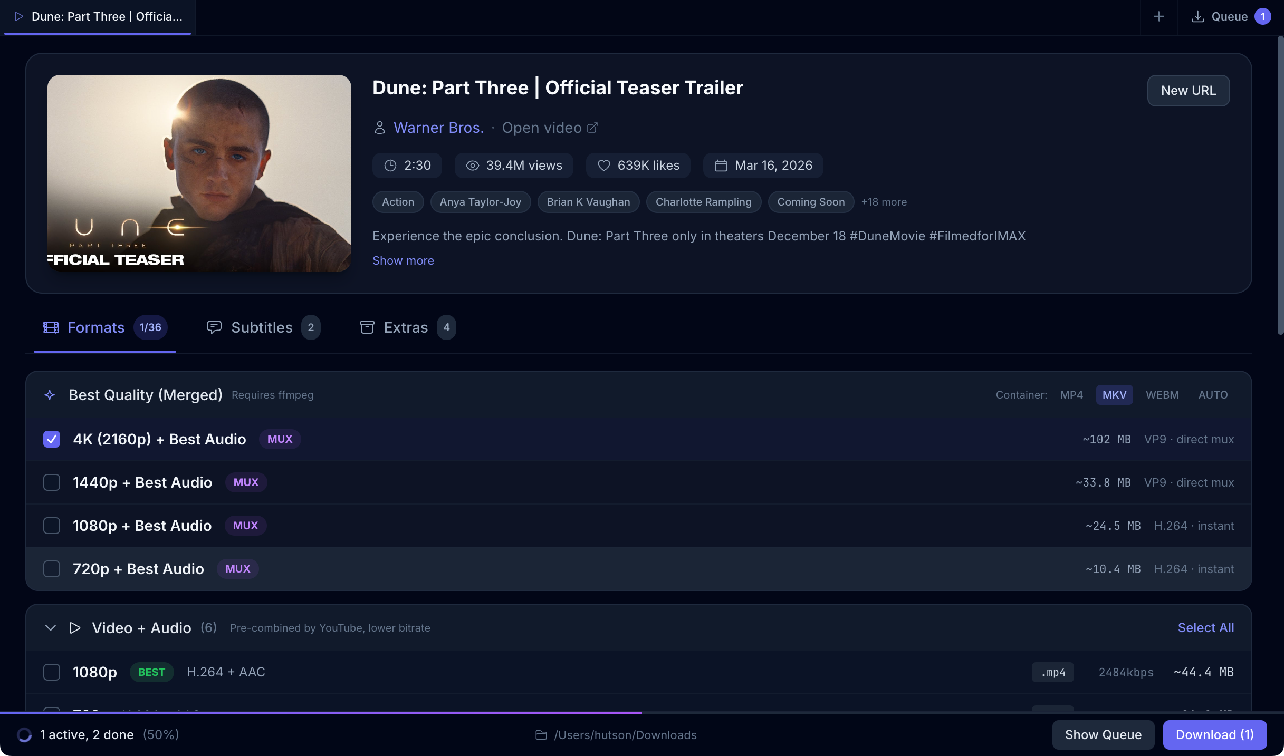
Task: Open the Warner Bros. channel link
Action: 438,128
